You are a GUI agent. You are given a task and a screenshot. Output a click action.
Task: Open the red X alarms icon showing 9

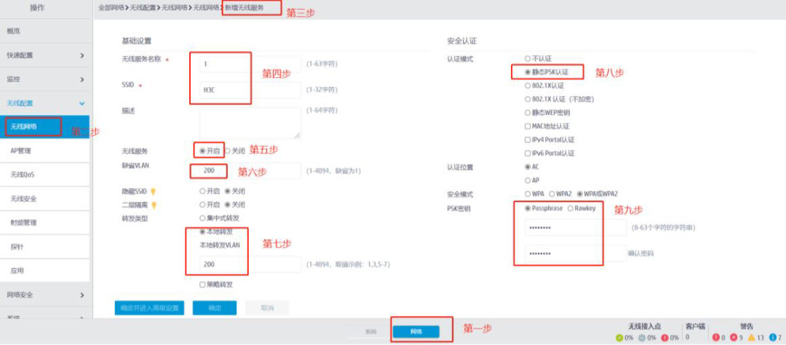(734, 338)
